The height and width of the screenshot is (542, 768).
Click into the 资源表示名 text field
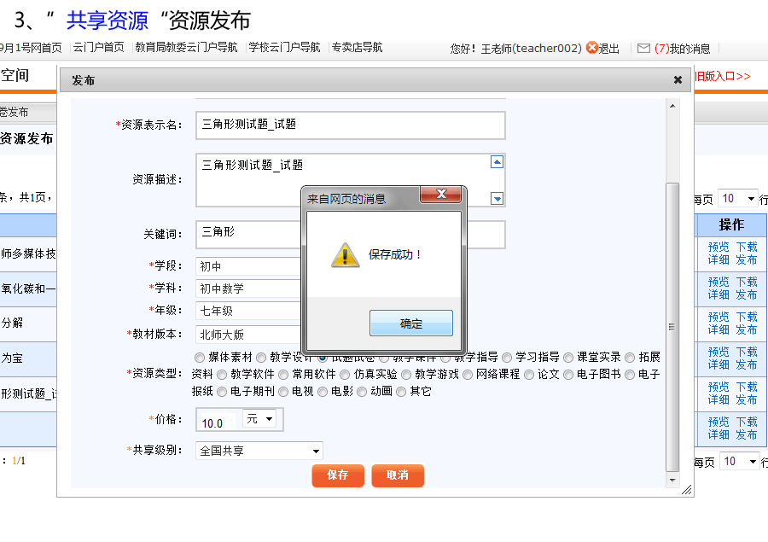(350, 125)
